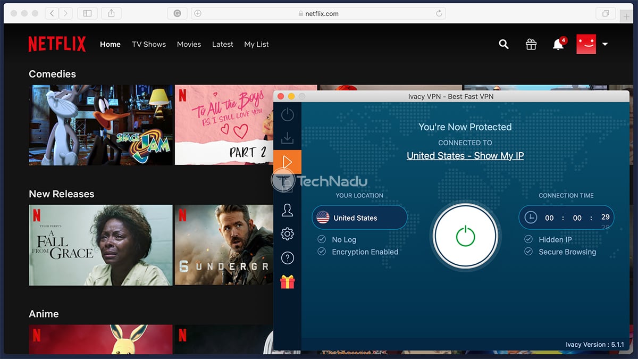Show the Safari sidebar
The width and height of the screenshot is (638, 359).
point(88,13)
